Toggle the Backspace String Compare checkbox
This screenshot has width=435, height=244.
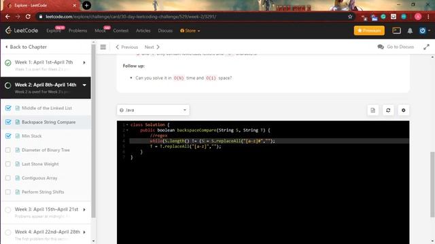coord(8,122)
